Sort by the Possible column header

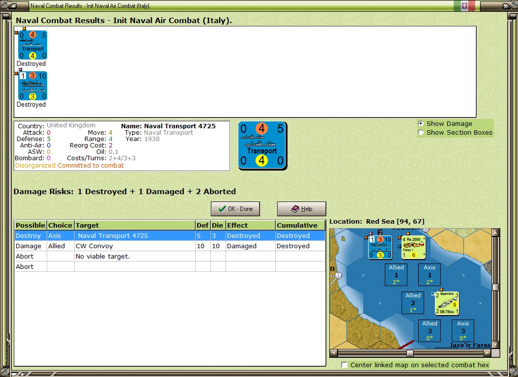coord(30,225)
